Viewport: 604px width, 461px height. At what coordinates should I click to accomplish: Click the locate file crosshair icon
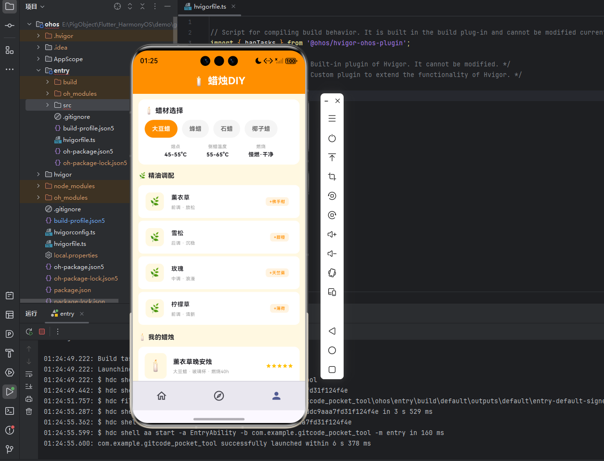117,6
